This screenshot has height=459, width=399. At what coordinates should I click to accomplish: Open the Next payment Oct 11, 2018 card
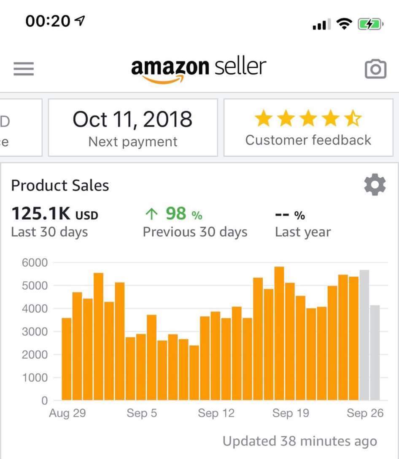coord(133,128)
